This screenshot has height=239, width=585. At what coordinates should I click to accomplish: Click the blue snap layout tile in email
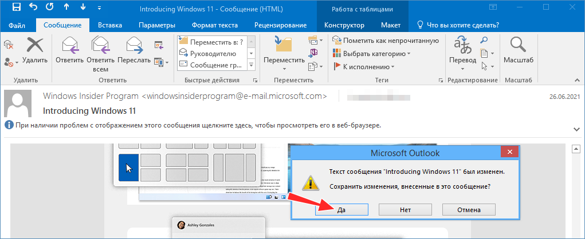pos(129,168)
